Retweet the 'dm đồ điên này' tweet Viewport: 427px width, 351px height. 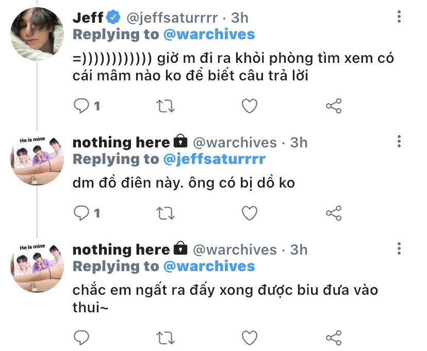pyautogui.click(x=166, y=213)
